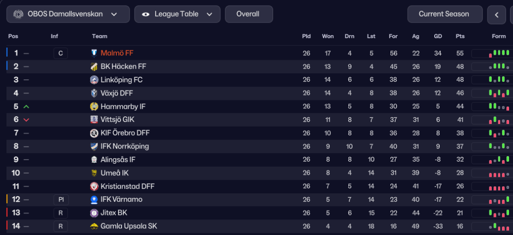Click the BK Häcken FF club badge
The width and height of the screenshot is (513, 235).
pos(94,66)
